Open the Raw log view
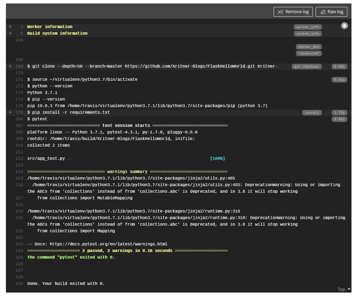Image resolution: width=356 pixels, height=296 pixels. 331,11
